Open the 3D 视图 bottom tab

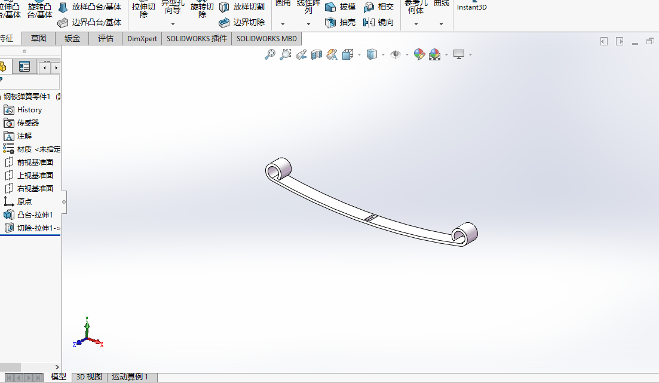(89, 376)
